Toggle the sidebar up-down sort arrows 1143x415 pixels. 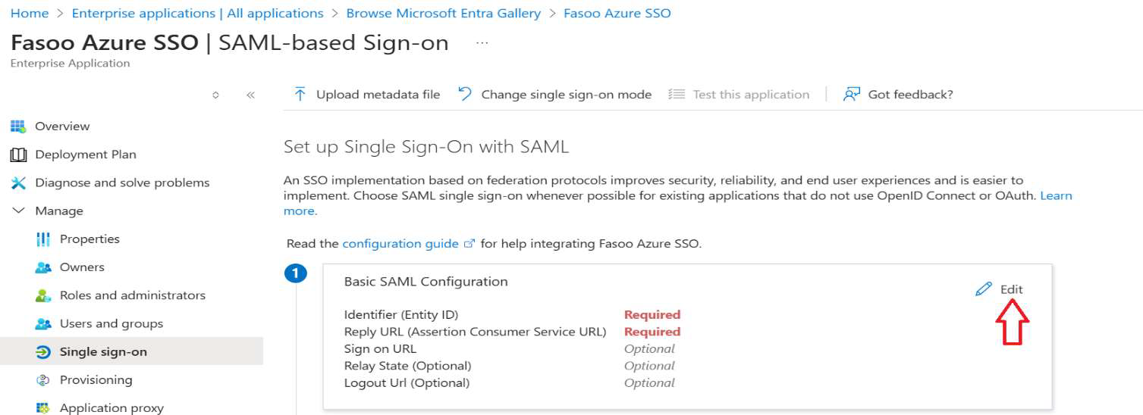pos(215,95)
